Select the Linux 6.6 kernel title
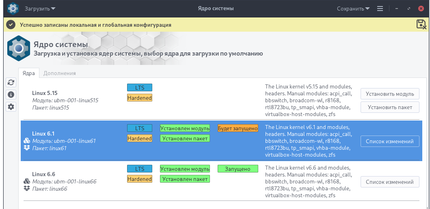The image size is (430, 209). [43, 174]
